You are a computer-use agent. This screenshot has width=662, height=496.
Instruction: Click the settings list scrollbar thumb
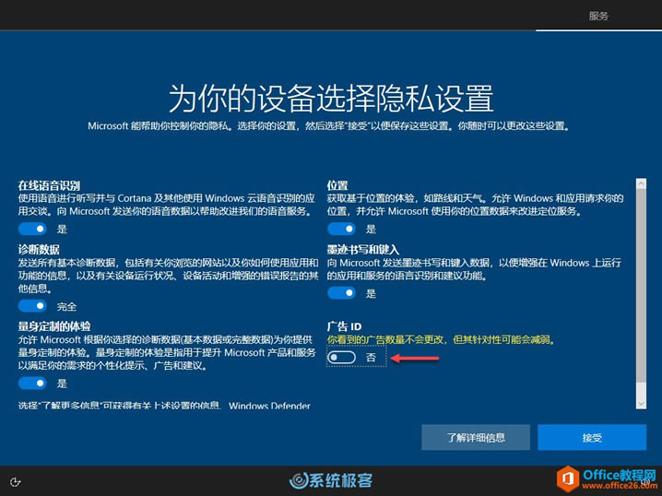click(641, 286)
